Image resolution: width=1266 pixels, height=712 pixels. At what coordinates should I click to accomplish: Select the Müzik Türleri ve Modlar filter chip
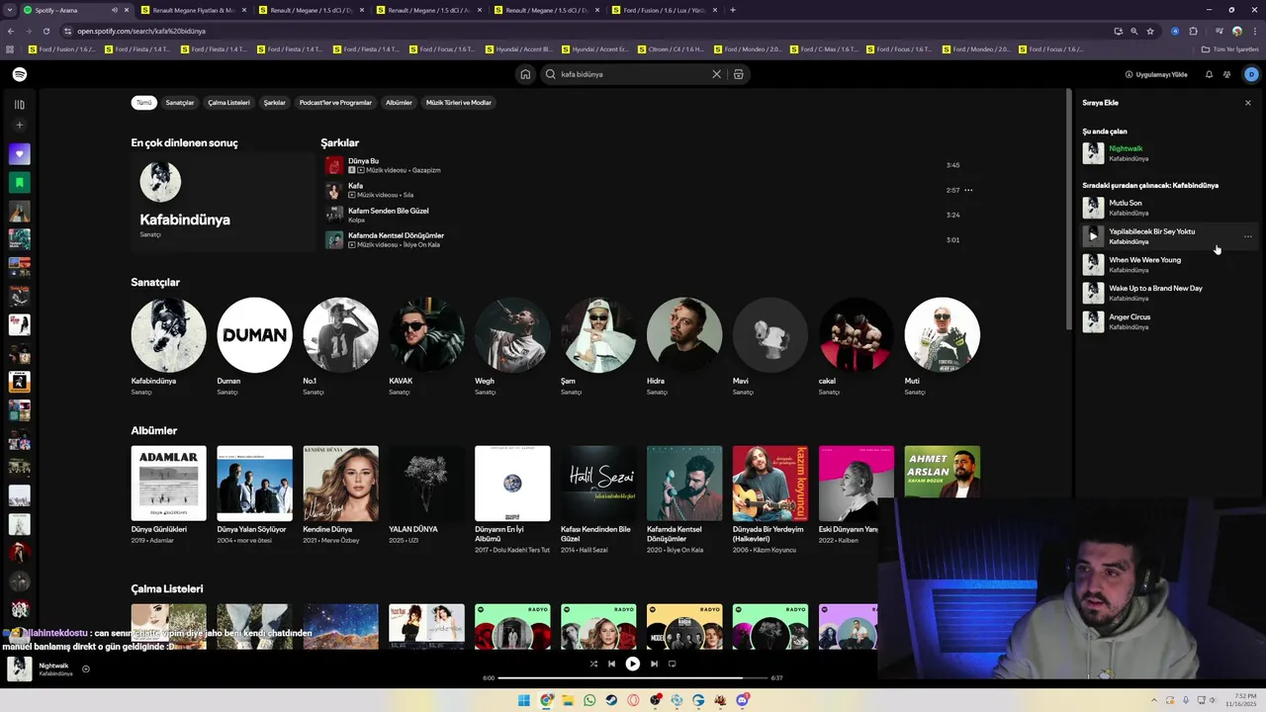click(x=459, y=103)
